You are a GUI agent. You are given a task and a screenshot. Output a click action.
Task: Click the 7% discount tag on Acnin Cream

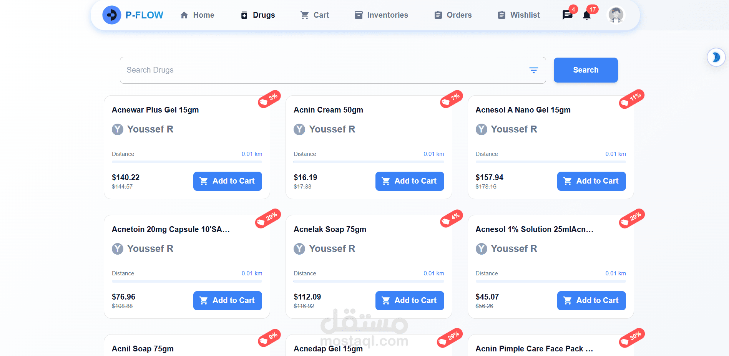tap(451, 99)
